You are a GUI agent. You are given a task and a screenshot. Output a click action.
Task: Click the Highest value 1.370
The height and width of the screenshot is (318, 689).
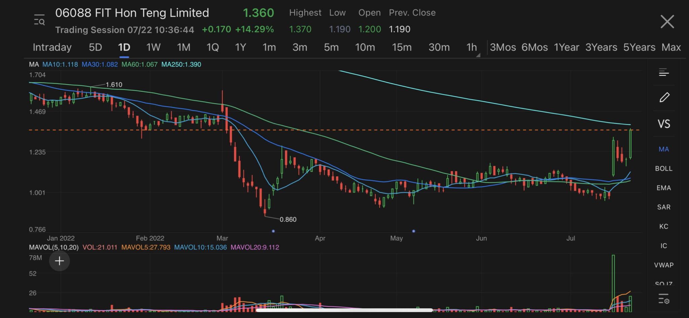300,29
